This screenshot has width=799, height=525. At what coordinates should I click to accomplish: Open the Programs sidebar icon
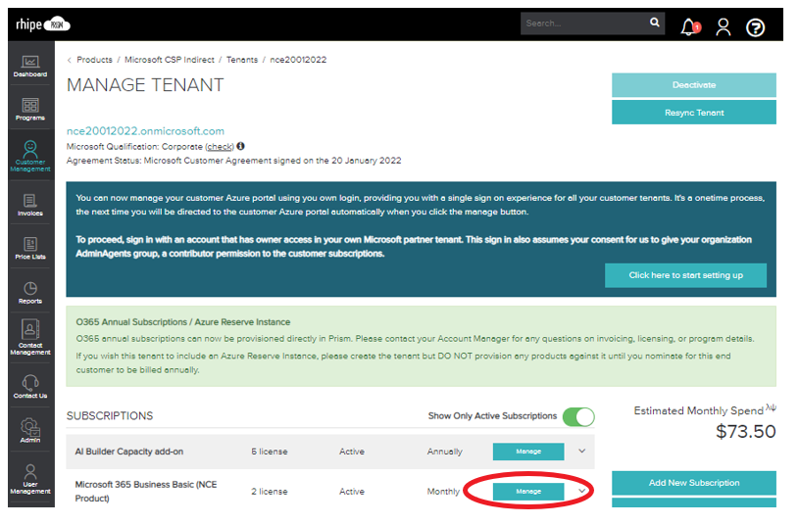point(30,110)
